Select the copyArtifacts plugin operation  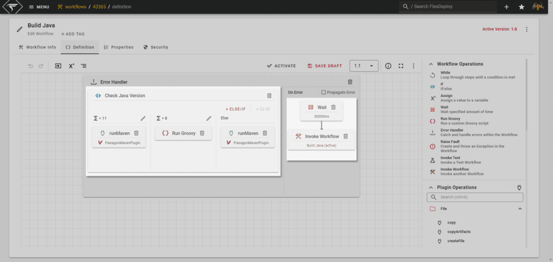click(459, 232)
